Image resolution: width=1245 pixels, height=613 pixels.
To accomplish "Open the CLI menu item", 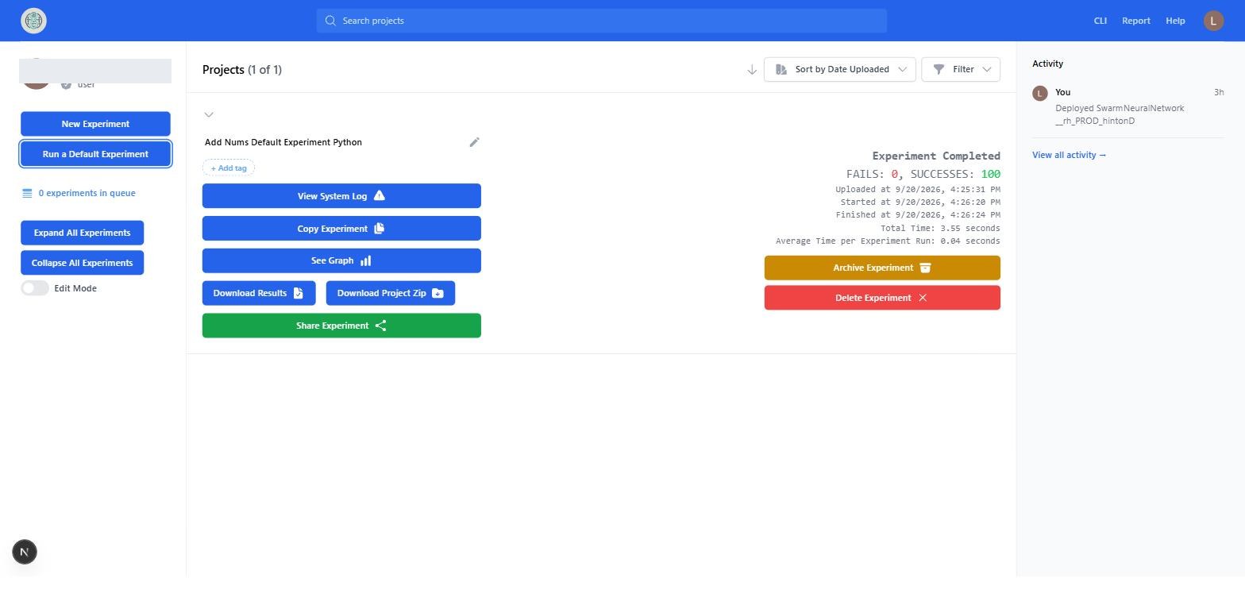I will click(1100, 21).
